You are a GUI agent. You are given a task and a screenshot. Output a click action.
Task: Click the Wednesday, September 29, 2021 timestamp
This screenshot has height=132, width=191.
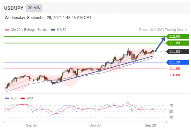tap(48, 18)
